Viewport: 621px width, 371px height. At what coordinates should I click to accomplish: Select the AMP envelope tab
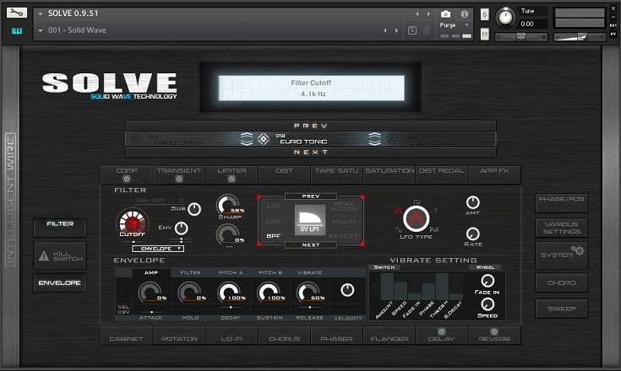[x=151, y=272]
